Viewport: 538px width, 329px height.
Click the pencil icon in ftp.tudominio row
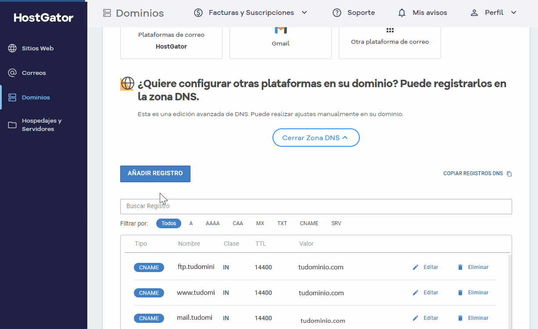(416, 267)
